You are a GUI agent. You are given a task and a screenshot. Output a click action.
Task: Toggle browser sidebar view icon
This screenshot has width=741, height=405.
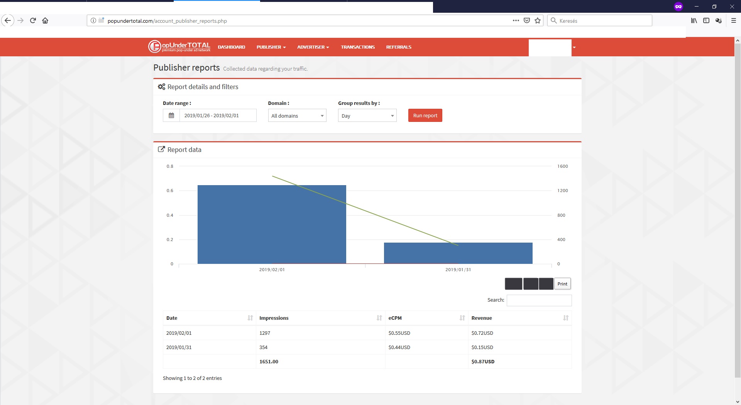pyautogui.click(x=706, y=21)
